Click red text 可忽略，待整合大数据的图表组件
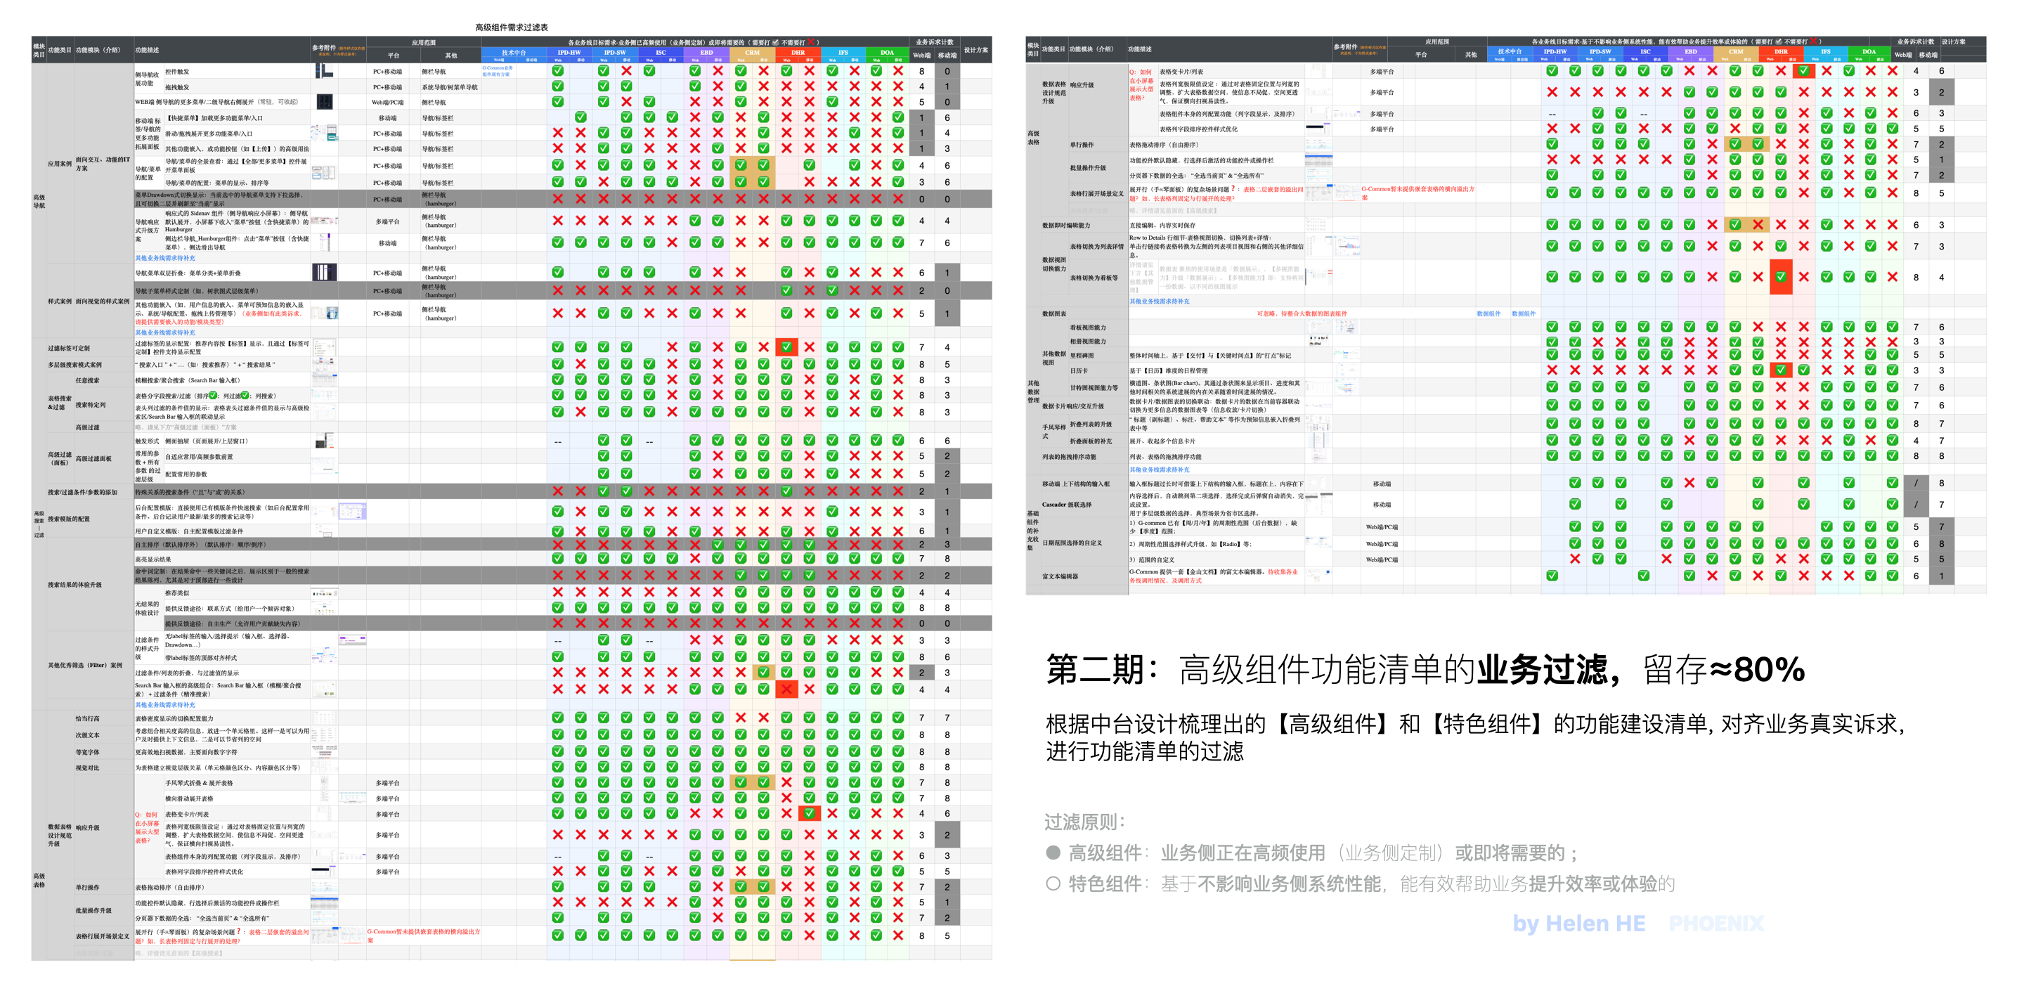The width and height of the screenshot is (2024, 991). 1302,313
